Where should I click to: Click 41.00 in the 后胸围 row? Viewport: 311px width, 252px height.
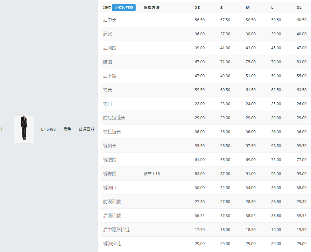(225, 48)
